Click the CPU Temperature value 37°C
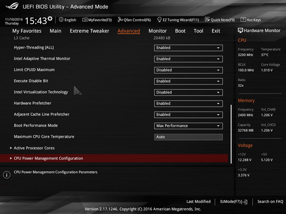The image size is (286, 214). coord(265,55)
